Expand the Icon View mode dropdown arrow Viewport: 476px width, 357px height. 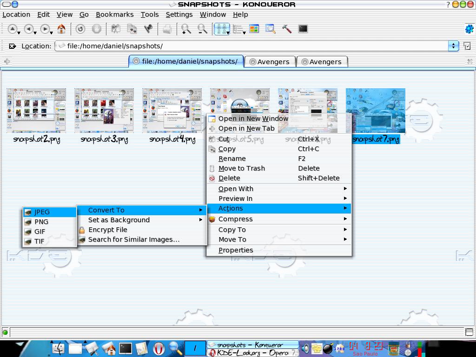point(228,33)
